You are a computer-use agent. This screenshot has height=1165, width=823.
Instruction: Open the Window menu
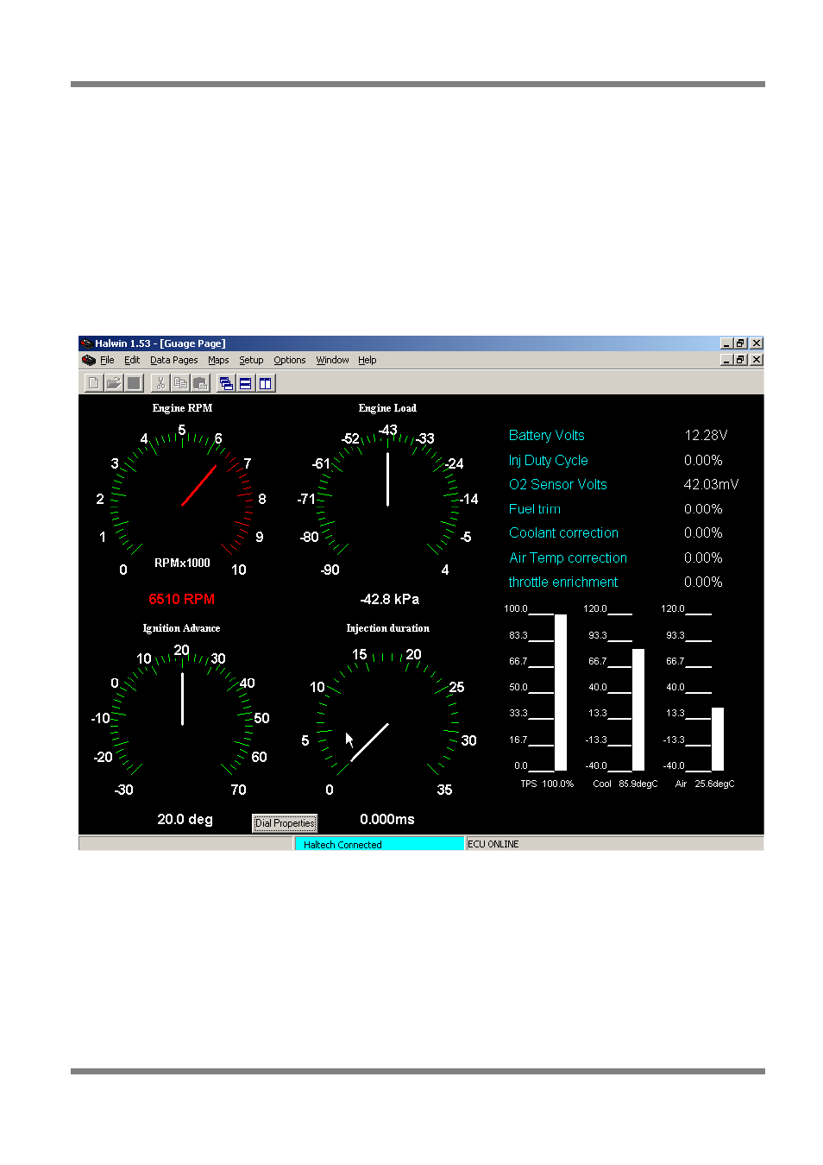coord(332,360)
